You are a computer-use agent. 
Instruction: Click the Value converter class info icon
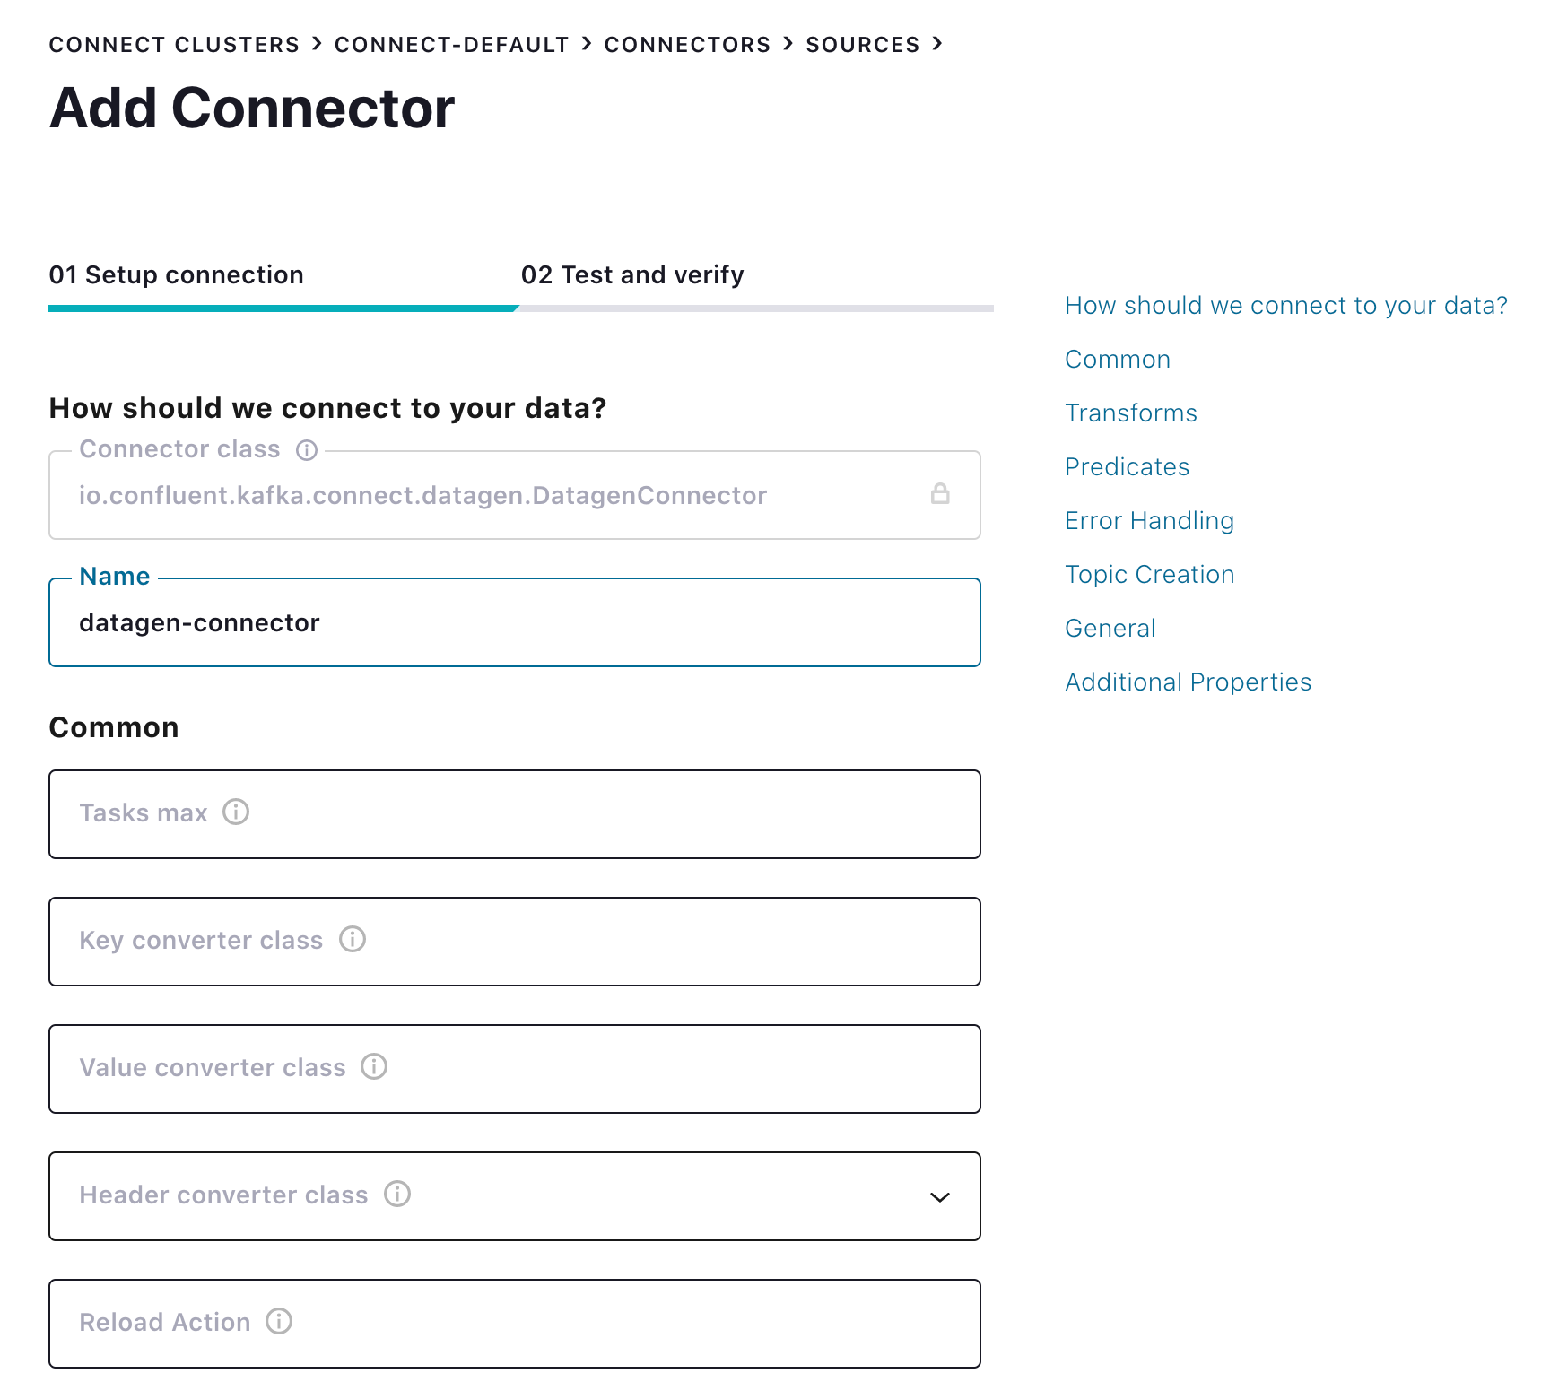pyautogui.click(x=374, y=1066)
